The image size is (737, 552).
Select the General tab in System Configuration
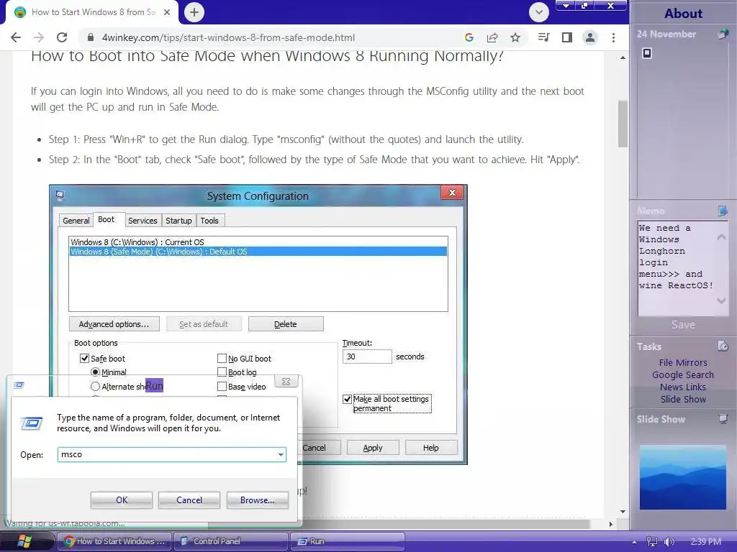pyautogui.click(x=76, y=221)
